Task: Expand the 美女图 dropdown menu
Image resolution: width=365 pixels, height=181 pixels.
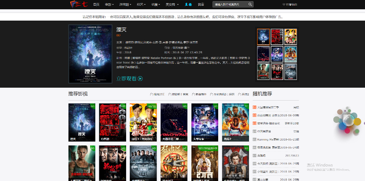Action: click(x=172, y=4)
